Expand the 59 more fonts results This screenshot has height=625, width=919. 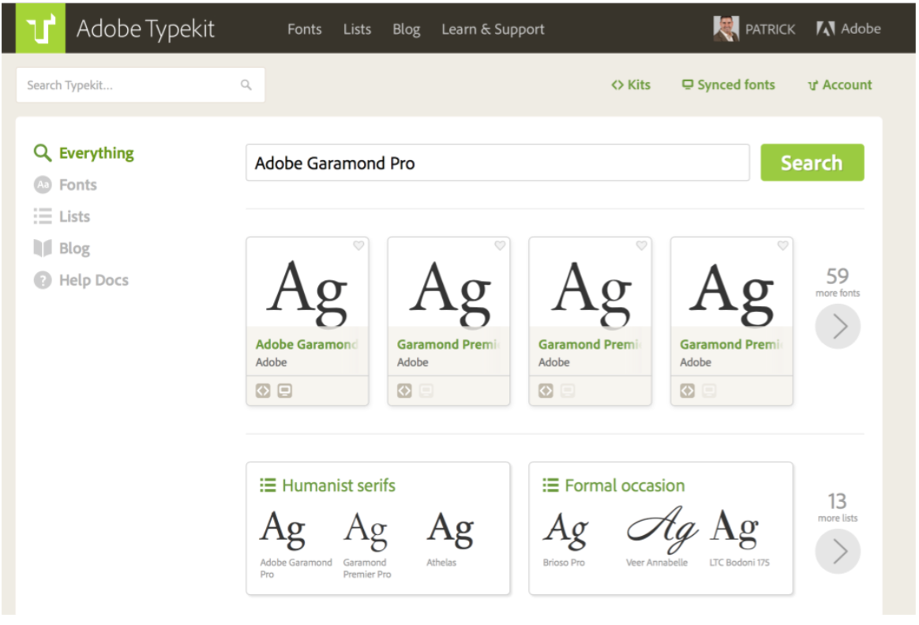click(x=838, y=326)
